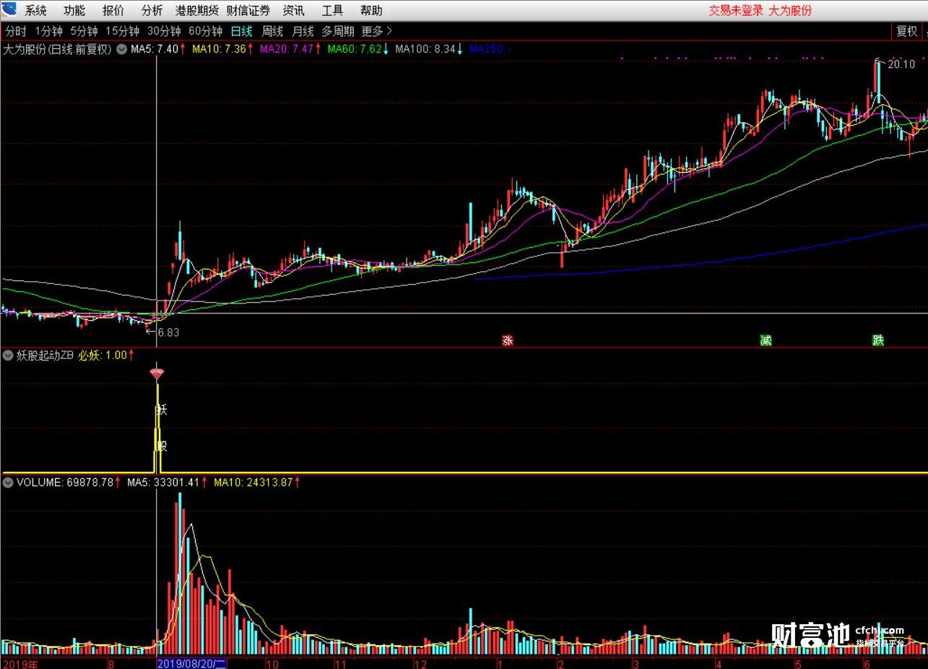
Task: Open the 帮助 menu
Action: click(x=371, y=11)
